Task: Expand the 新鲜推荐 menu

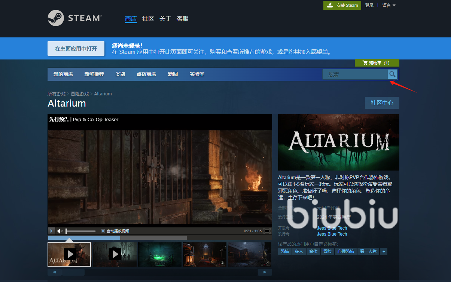Action: pyautogui.click(x=94, y=74)
